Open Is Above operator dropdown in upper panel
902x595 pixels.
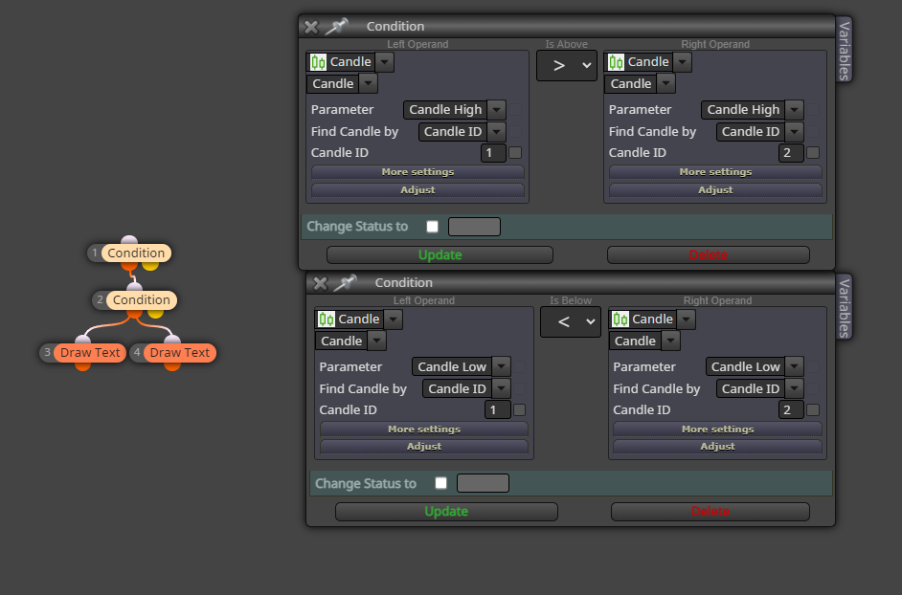(567, 66)
